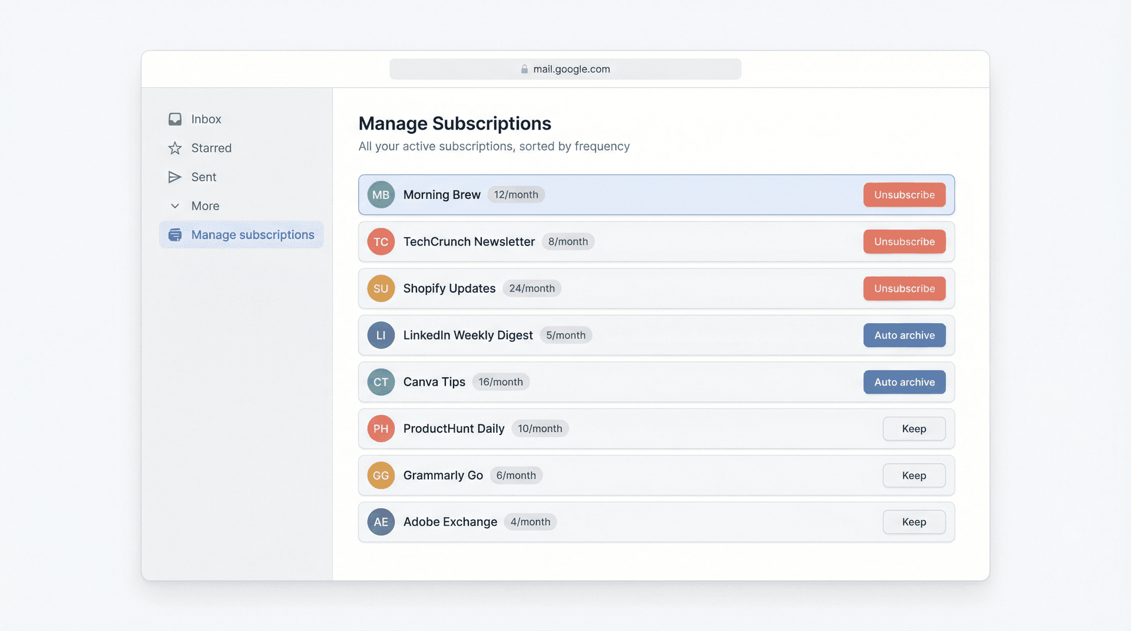Image resolution: width=1131 pixels, height=631 pixels.
Task: Click the mail.google.com address bar
Action: (565, 69)
